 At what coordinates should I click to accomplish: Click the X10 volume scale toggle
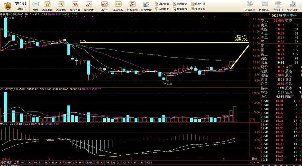tap(251, 120)
